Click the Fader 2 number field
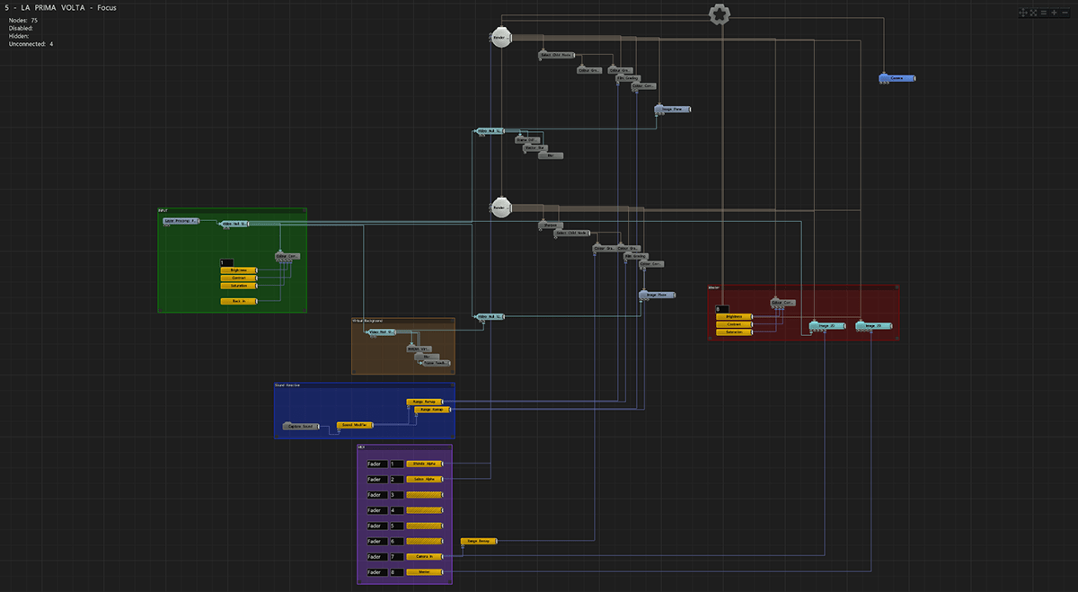1078x592 pixels. click(395, 480)
